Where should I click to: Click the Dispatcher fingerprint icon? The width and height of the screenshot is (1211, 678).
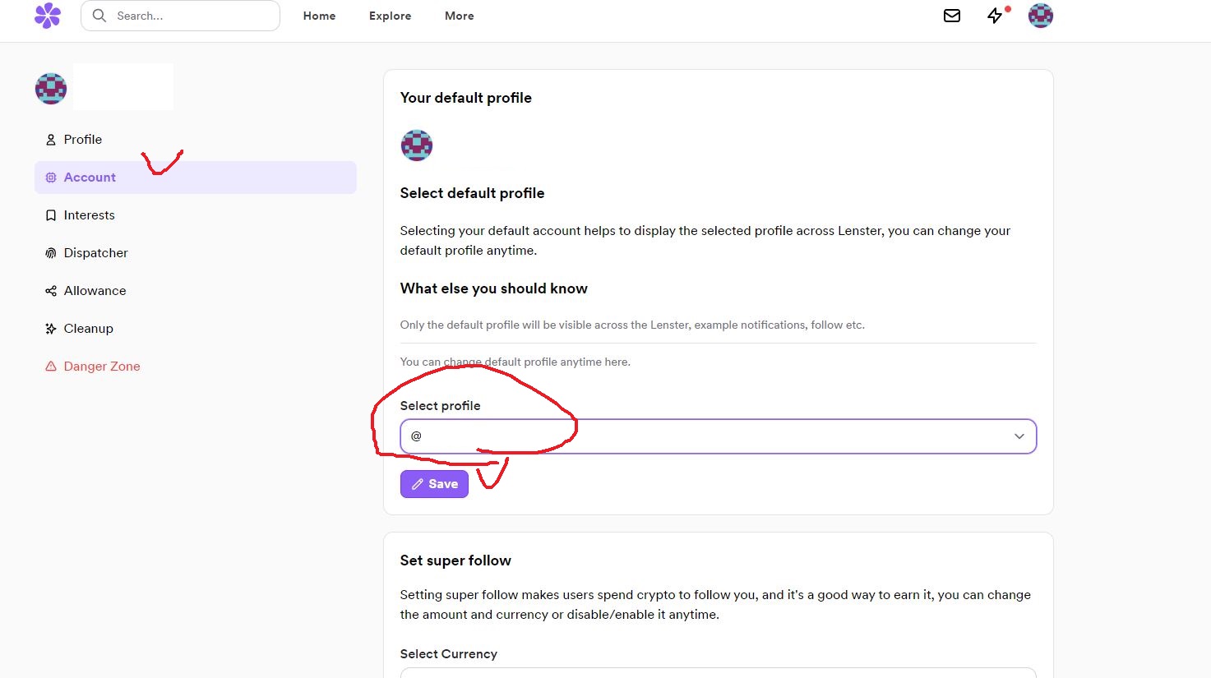click(51, 253)
